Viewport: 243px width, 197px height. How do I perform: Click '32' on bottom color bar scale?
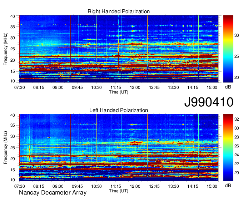[237, 119]
